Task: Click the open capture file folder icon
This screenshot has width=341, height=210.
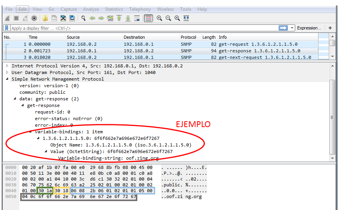Action: coord(45,18)
